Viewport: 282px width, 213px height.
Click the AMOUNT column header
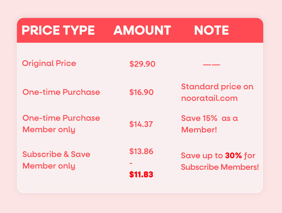pos(142,30)
